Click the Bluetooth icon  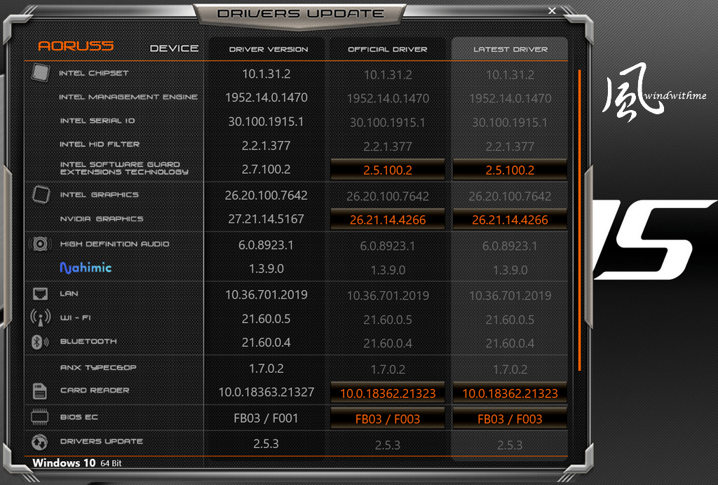click(x=39, y=341)
